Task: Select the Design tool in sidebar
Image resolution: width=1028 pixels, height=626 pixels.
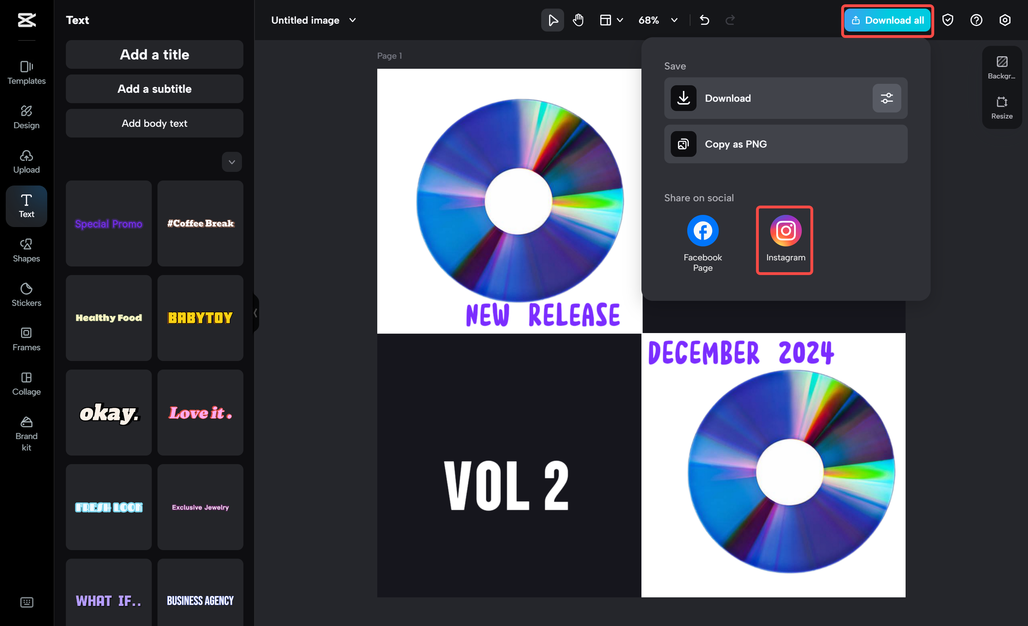Action: pos(26,117)
